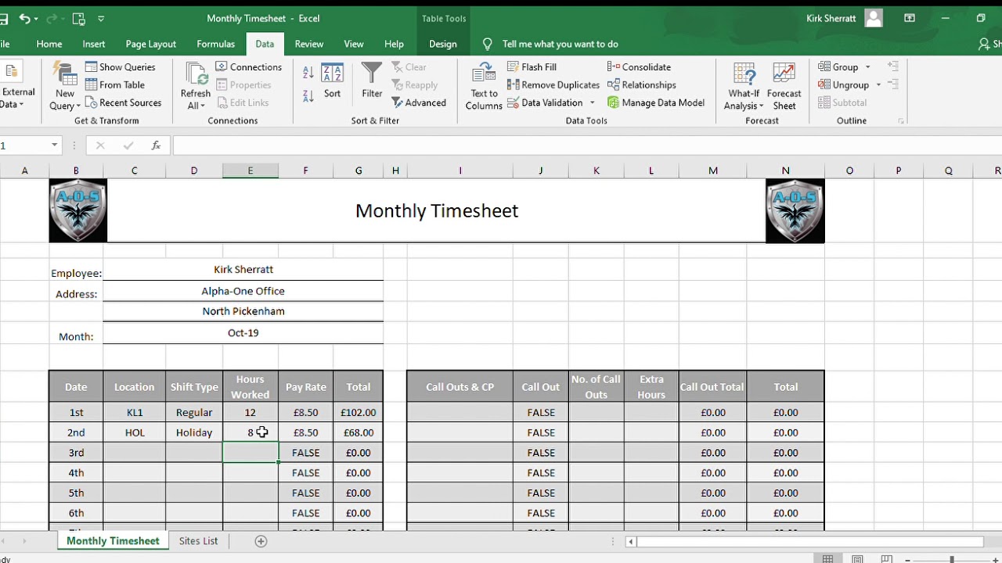
Task: Click the left AOS logo image
Action: pyautogui.click(x=78, y=211)
